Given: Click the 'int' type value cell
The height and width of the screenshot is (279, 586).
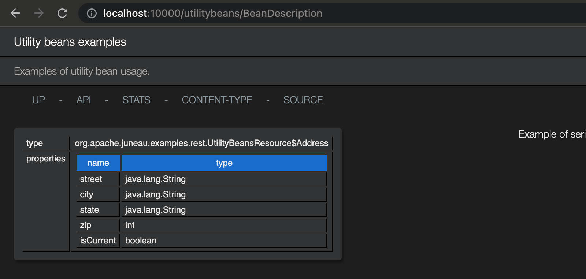Looking at the screenshot, I should [x=130, y=225].
